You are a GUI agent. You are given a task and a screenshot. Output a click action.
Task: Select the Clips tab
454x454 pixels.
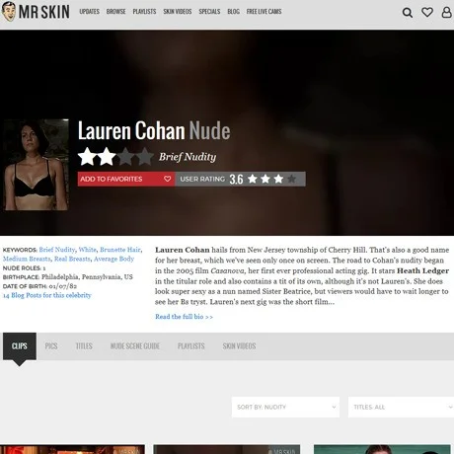(x=20, y=346)
